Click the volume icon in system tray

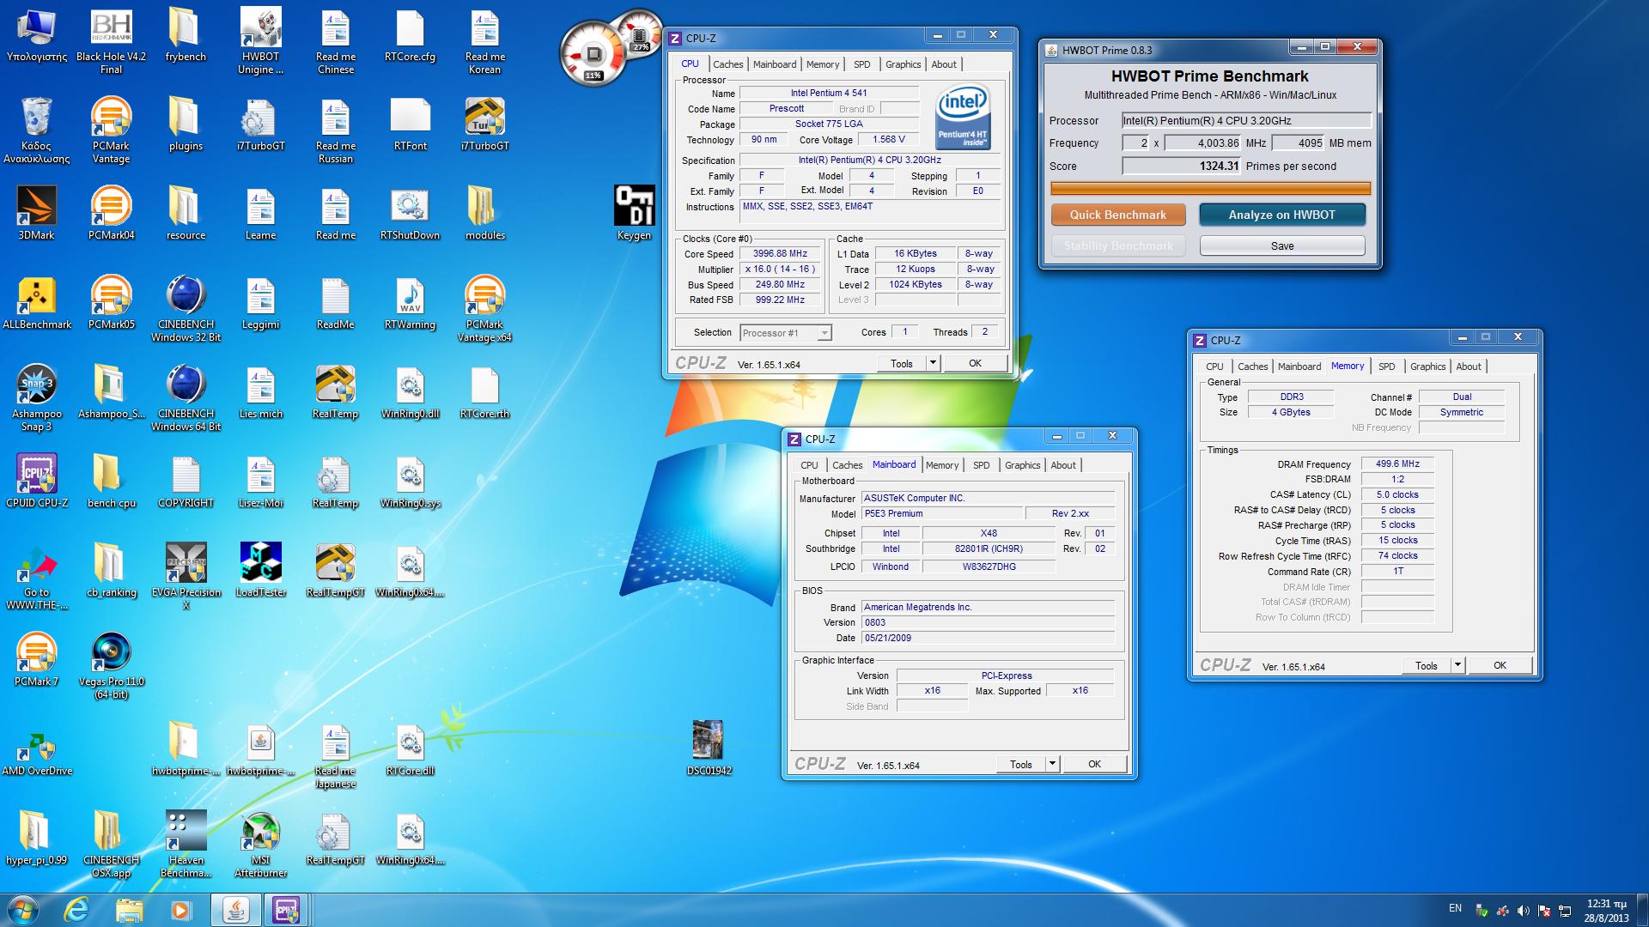click(1523, 911)
